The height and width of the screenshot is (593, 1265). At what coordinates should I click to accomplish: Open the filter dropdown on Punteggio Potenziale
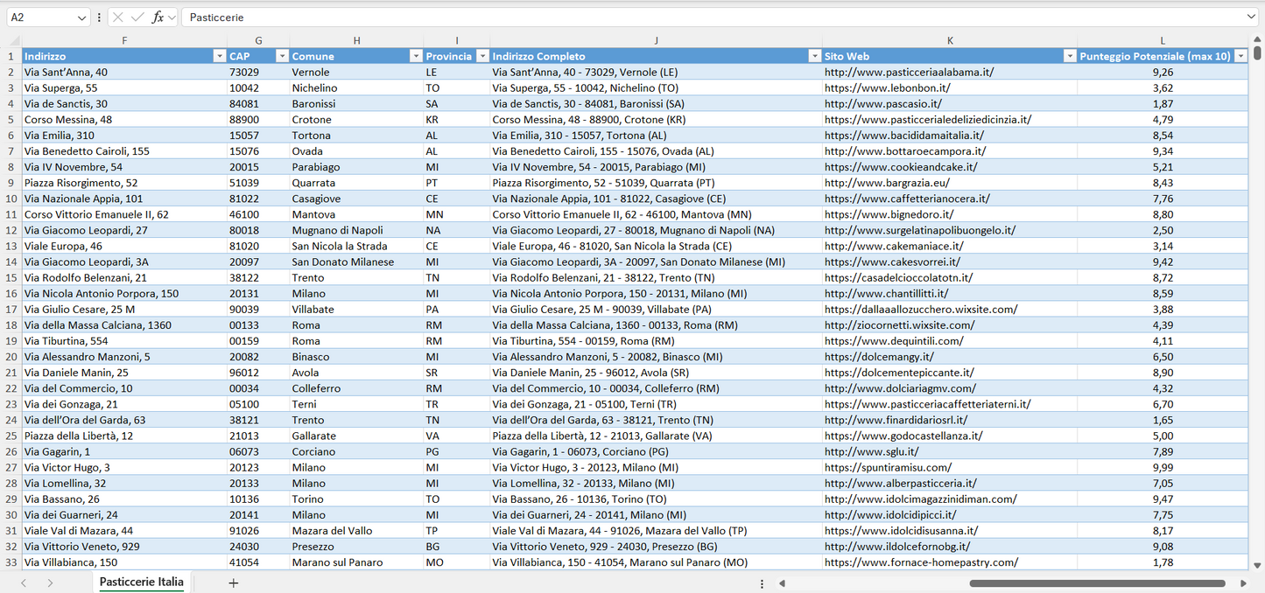(x=1243, y=55)
